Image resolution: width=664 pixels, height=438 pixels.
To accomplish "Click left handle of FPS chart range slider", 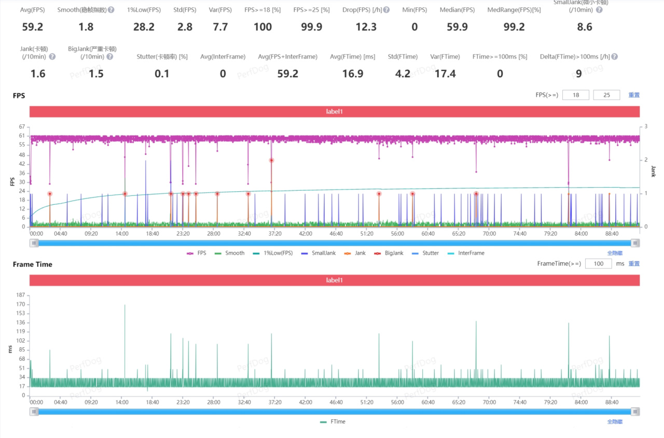I will [x=34, y=243].
